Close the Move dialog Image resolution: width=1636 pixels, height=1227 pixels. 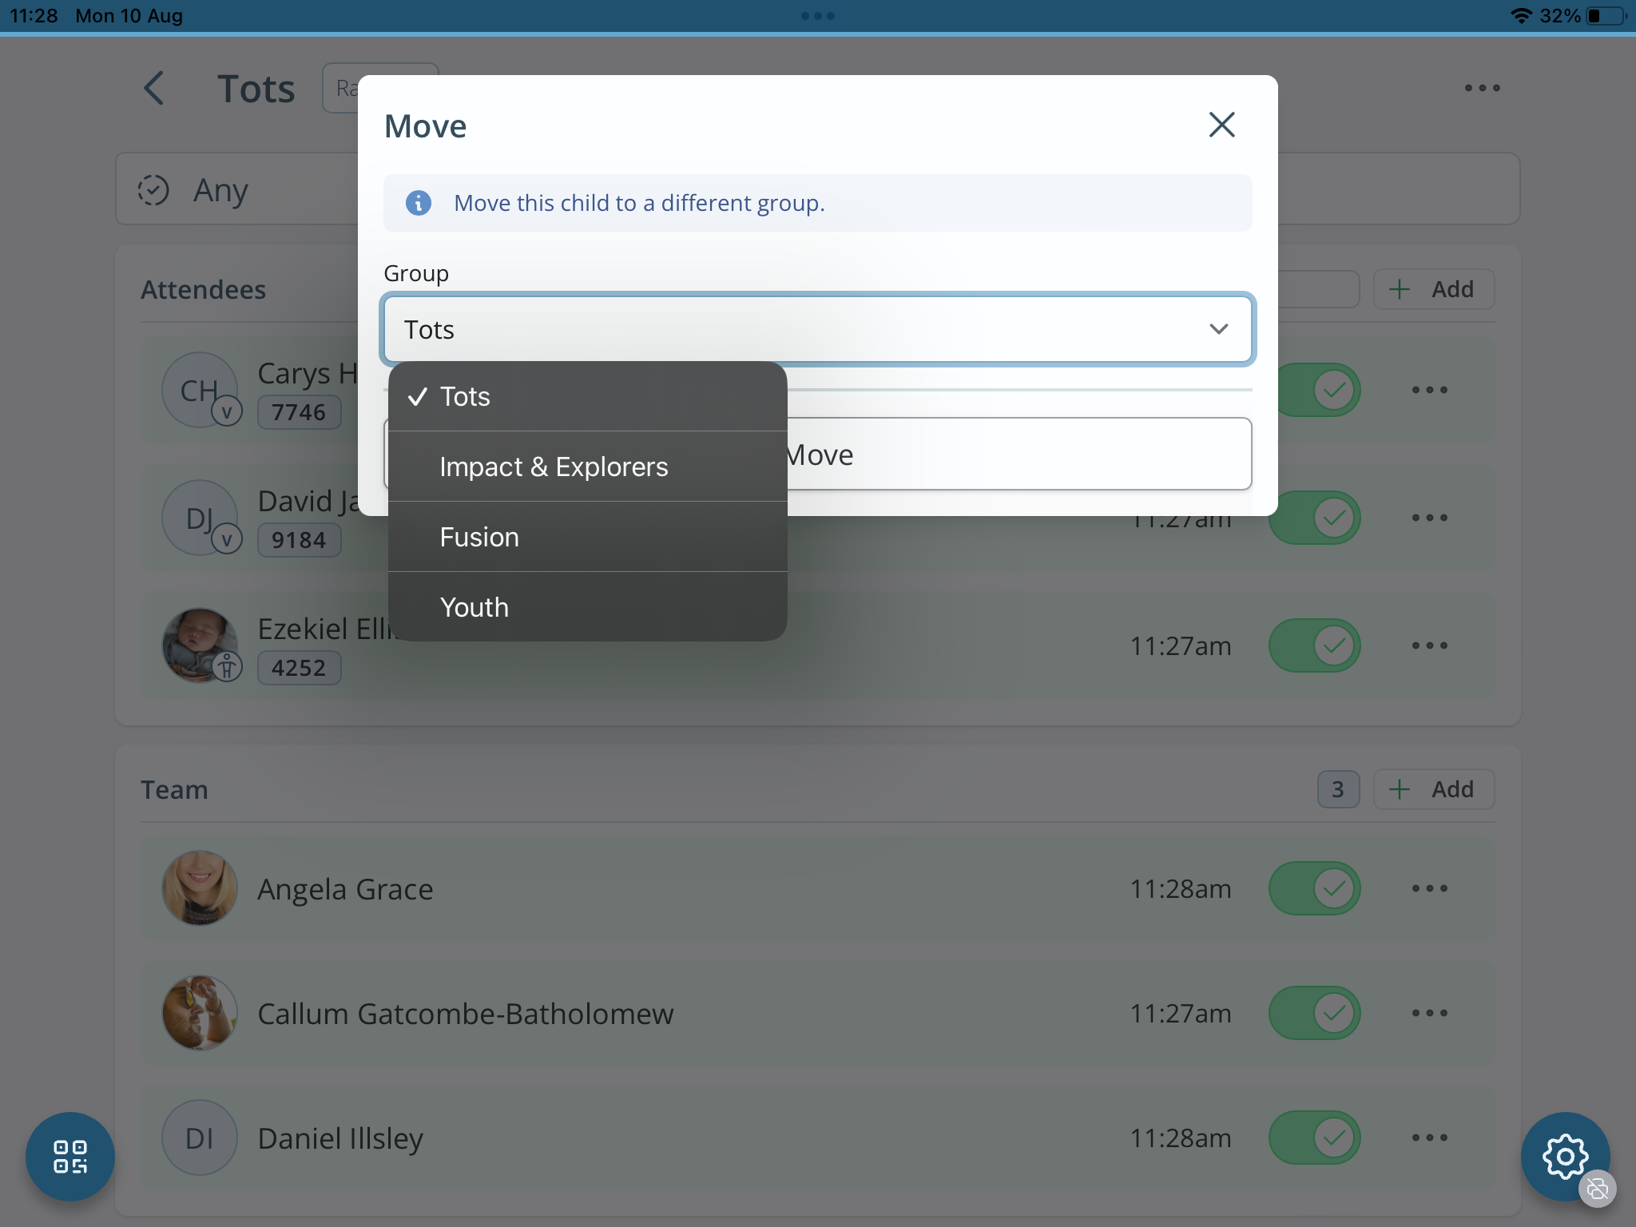click(x=1221, y=125)
